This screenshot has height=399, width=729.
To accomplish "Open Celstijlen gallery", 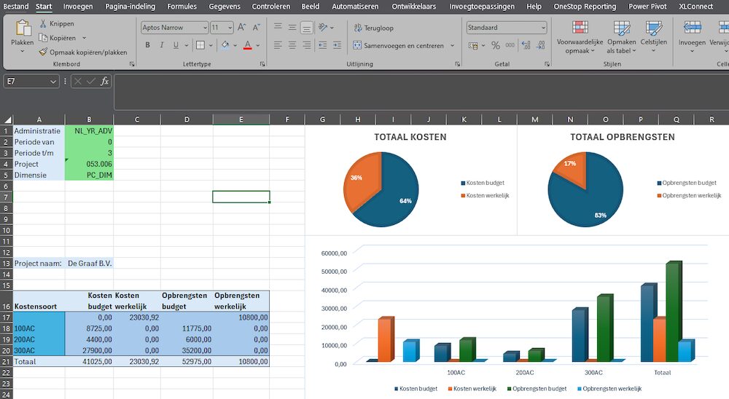I will [654, 37].
